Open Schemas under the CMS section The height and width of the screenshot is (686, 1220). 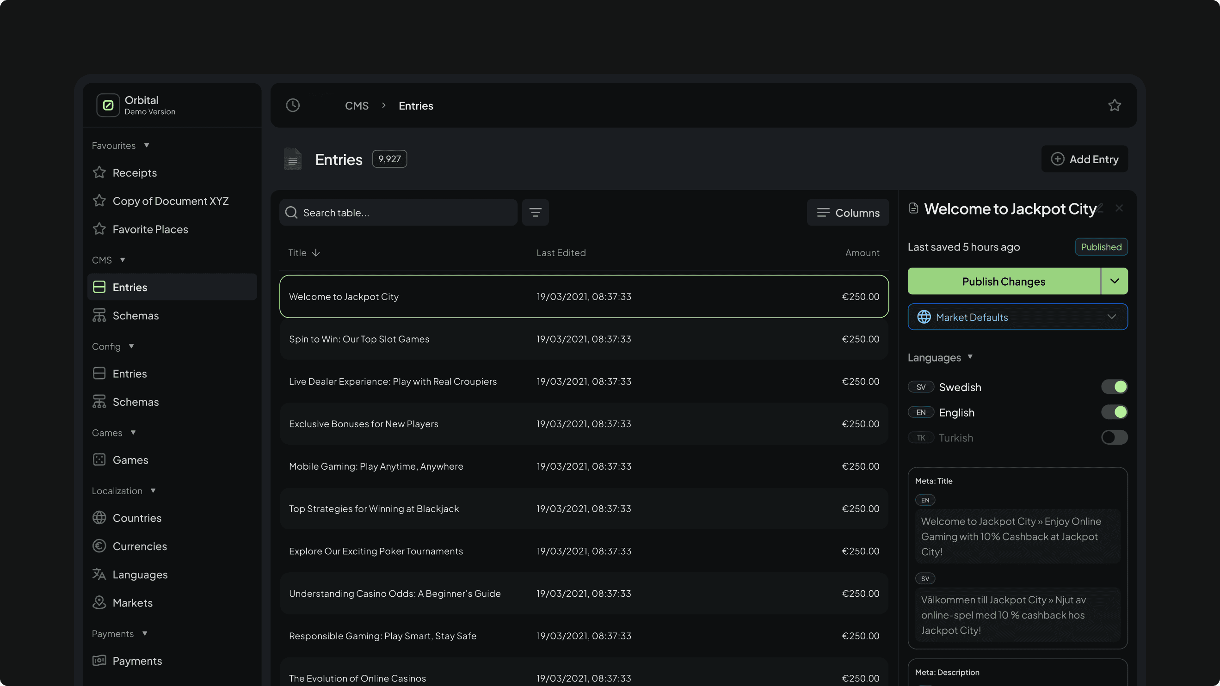coord(136,315)
